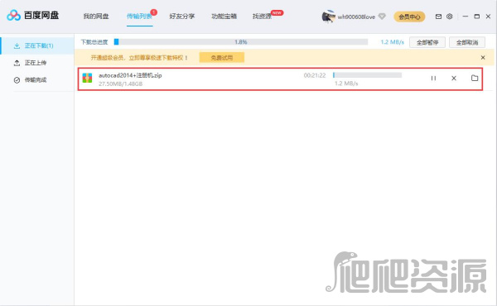Open the 好友分享 tab
The image size is (497, 306).
pyautogui.click(x=182, y=17)
